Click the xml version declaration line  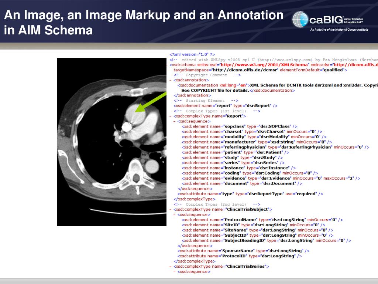click(192, 54)
